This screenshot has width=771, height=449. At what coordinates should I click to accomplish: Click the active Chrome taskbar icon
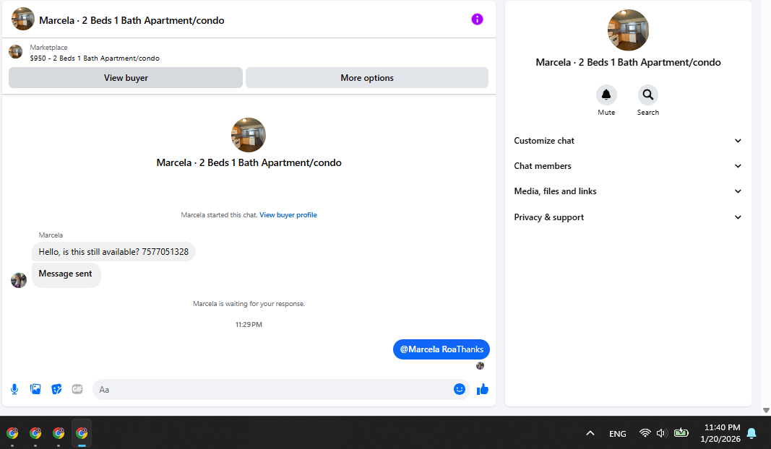point(82,433)
